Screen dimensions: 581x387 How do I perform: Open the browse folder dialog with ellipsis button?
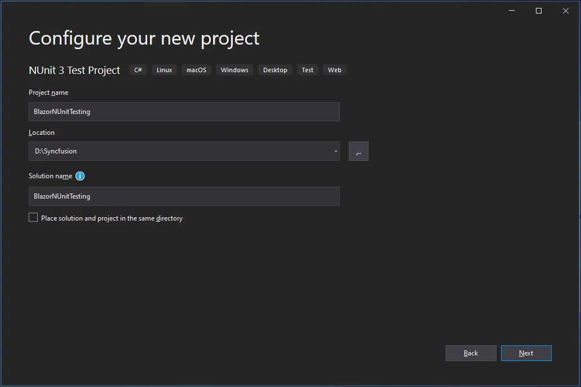[x=358, y=151]
